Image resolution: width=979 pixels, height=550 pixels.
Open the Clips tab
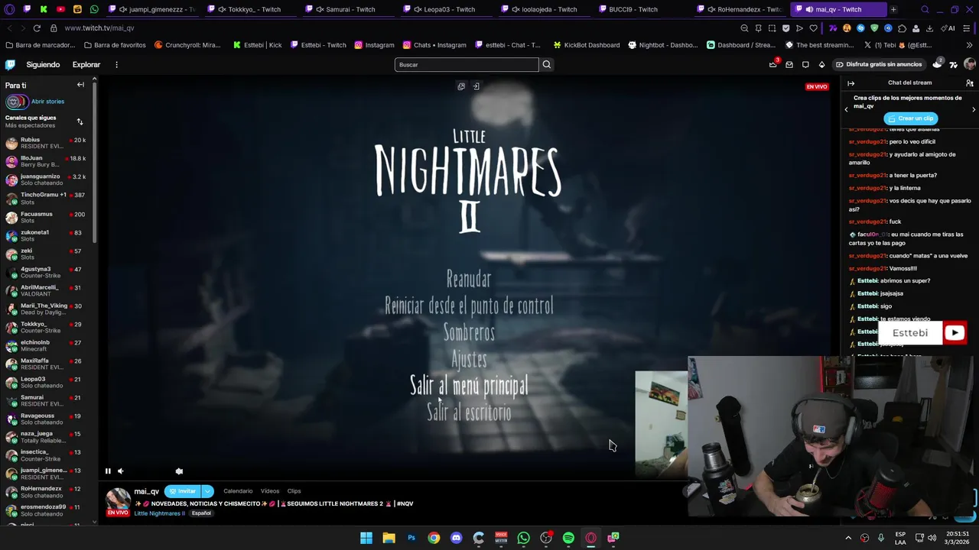point(294,491)
